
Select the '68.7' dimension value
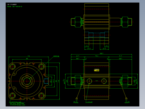tap(120, 59)
